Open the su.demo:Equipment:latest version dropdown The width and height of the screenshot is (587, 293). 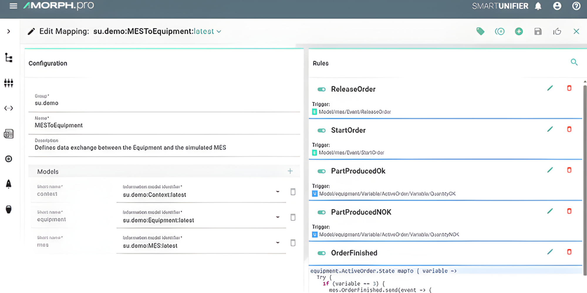pyautogui.click(x=277, y=217)
